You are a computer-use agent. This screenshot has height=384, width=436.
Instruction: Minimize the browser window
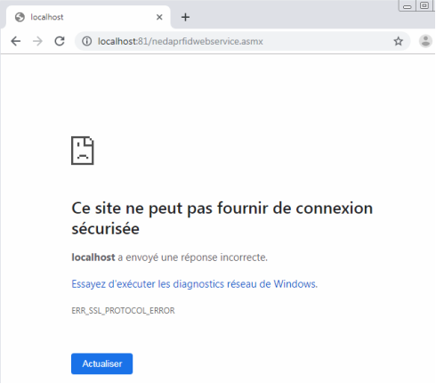[x=408, y=6]
